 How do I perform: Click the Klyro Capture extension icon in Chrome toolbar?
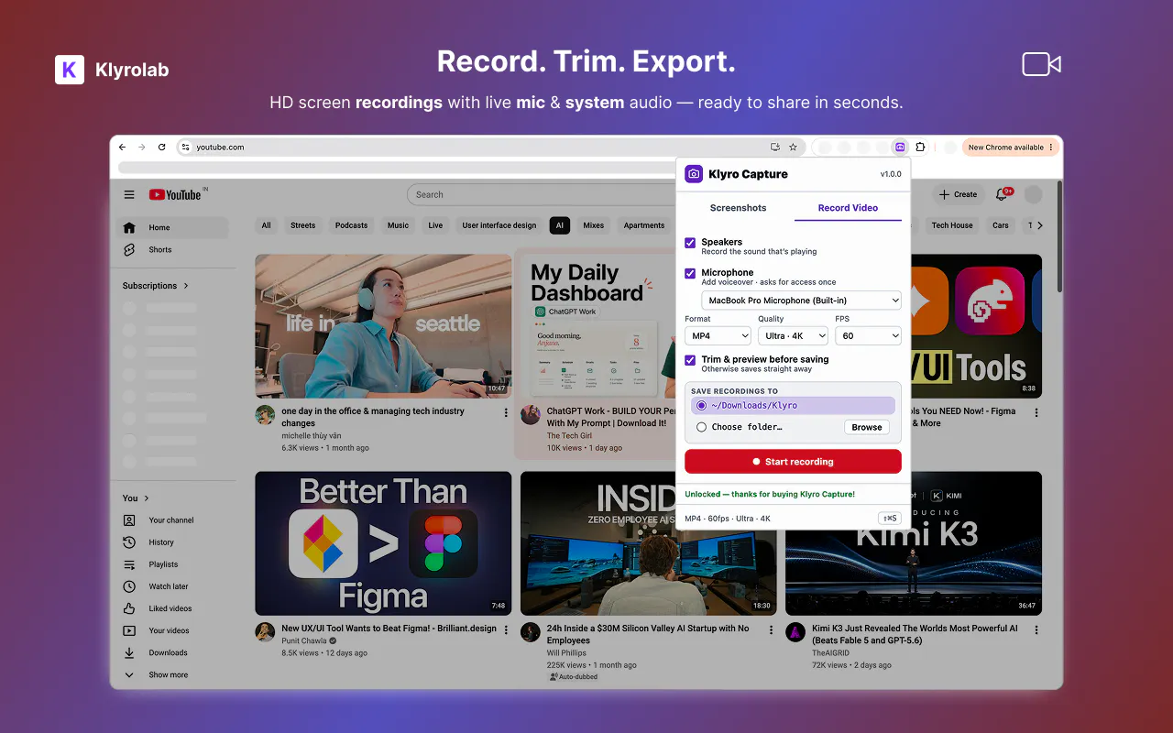click(900, 147)
